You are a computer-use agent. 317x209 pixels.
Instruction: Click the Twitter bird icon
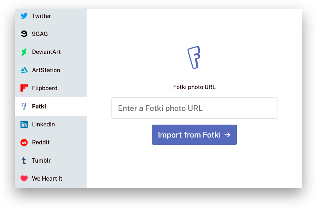pyautogui.click(x=24, y=16)
